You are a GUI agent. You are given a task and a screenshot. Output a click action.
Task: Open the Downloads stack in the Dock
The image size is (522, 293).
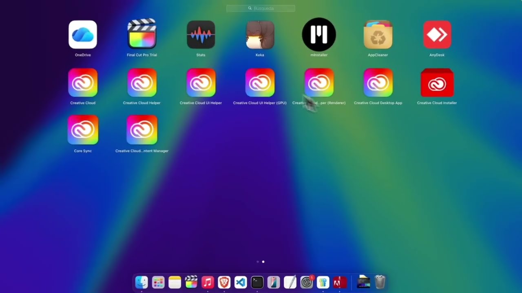tap(363, 282)
